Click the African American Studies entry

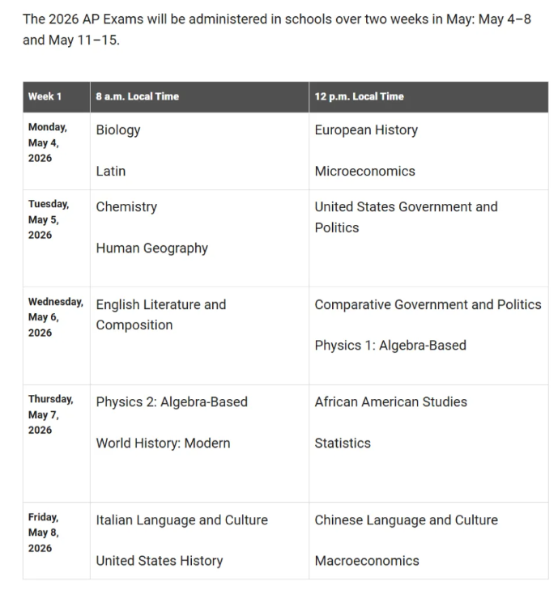390,401
